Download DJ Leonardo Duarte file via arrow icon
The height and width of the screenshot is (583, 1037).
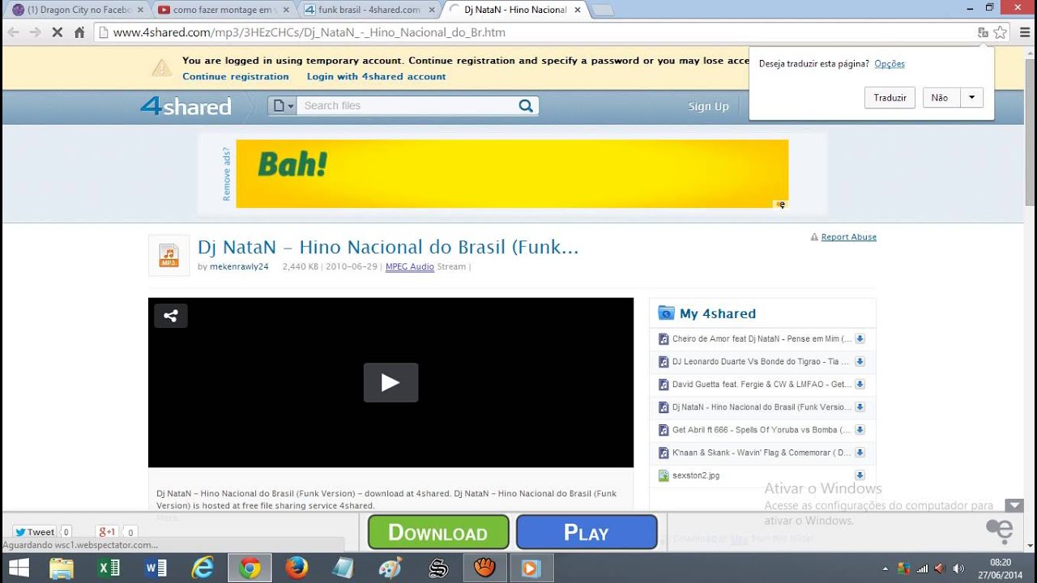(x=860, y=362)
